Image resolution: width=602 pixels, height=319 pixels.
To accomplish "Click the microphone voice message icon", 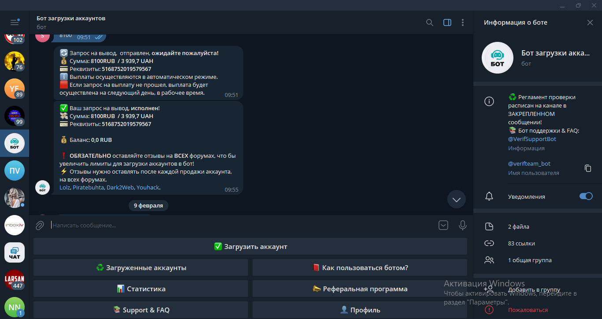I will (x=462, y=226).
